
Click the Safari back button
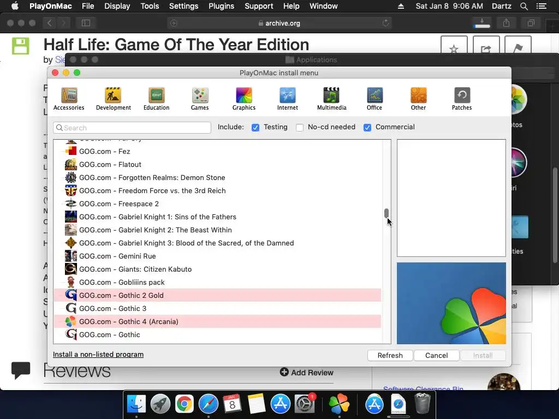pyautogui.click(x=50, y=23)
